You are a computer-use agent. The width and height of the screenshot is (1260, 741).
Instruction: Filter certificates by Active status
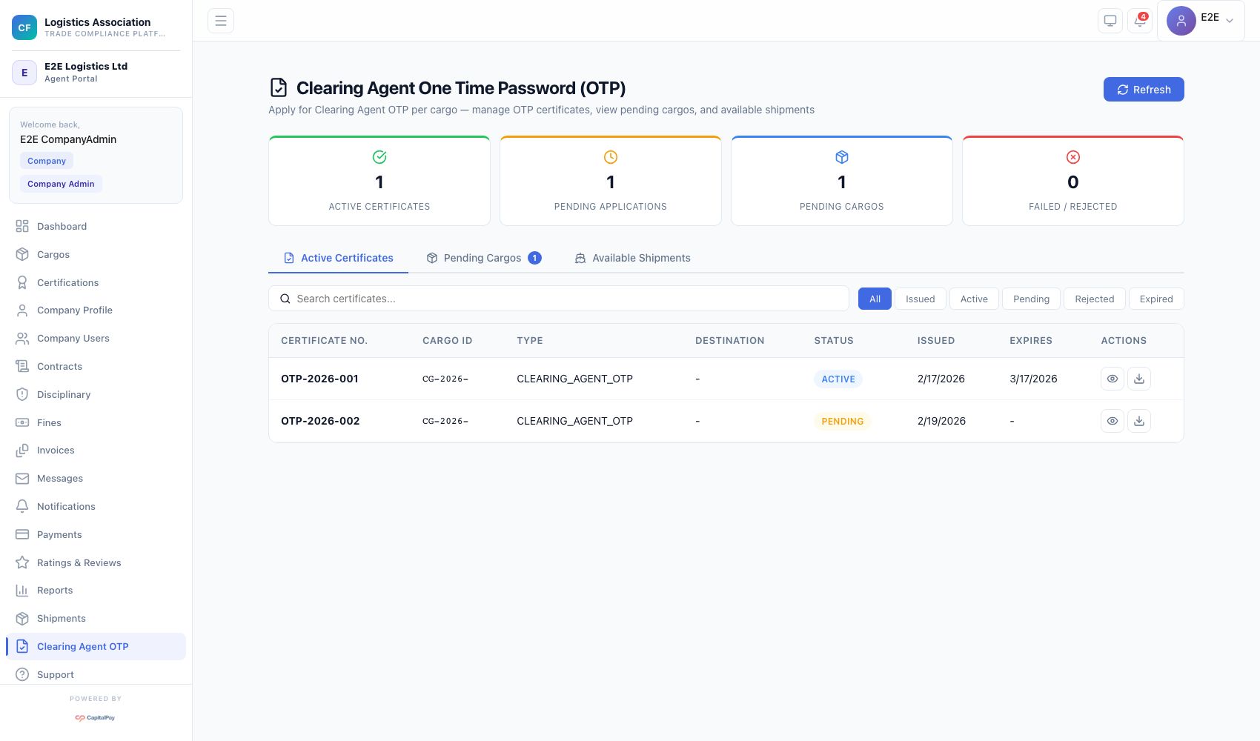pyautogui.click(x=974, y=299)
